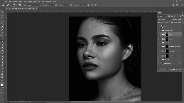Open the Layer menu

click(20, 1)
